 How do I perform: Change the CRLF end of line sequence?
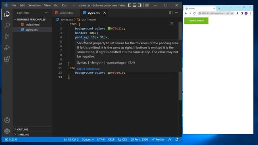pos(111,139)
